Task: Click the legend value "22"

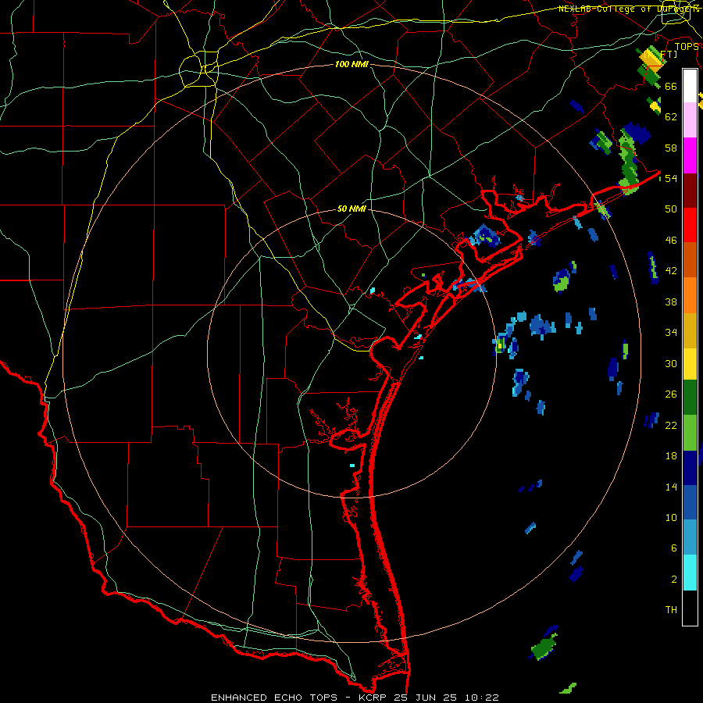Action: tap(671, 425)
